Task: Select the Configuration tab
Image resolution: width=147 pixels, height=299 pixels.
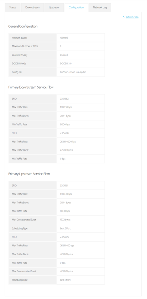Action: coord(76,8)
